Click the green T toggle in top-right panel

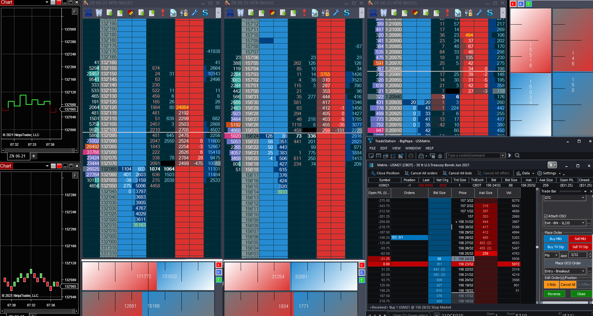point(528,4)
